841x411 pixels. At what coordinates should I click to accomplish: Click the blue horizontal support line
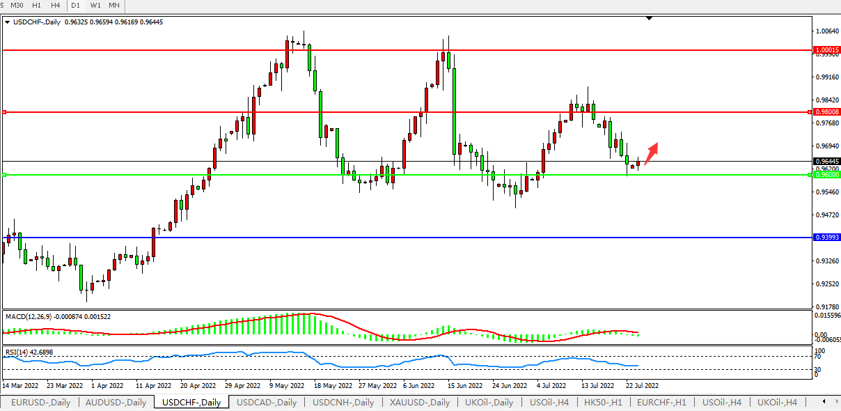[x=418, y=238]
